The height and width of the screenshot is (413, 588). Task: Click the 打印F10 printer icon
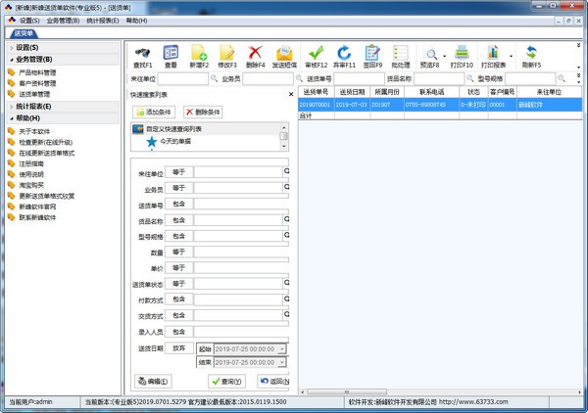pyautogui.click(x=461, y=52)
